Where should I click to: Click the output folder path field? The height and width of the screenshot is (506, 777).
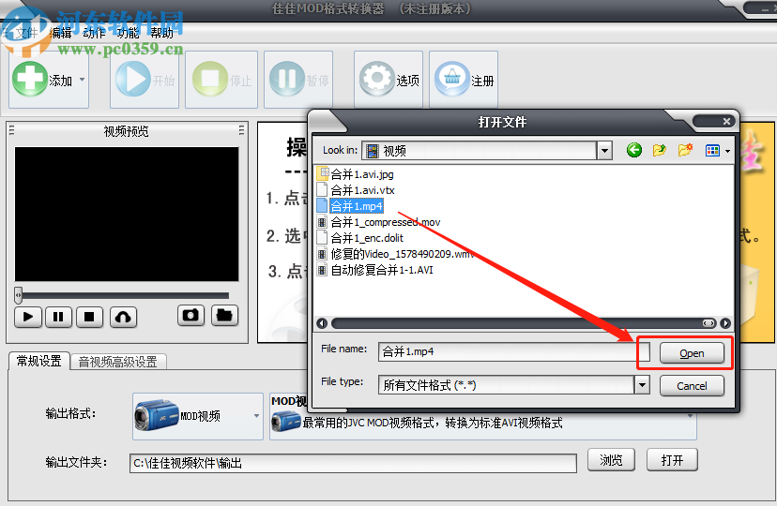click(353, 464)
